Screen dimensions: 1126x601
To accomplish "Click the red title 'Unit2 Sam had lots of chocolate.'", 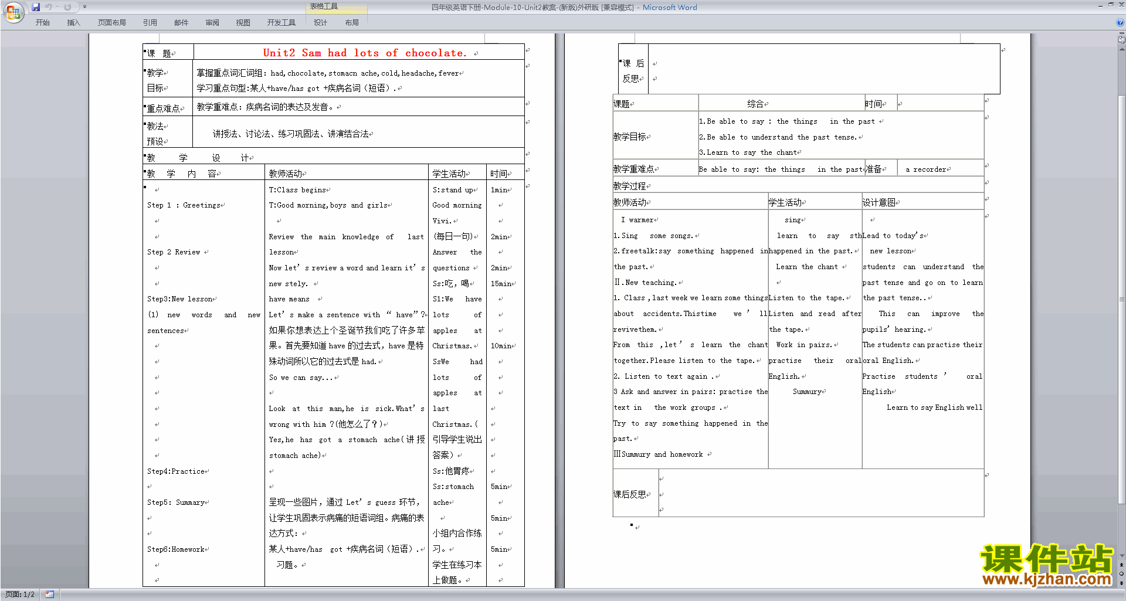I will tap(365, 53).
